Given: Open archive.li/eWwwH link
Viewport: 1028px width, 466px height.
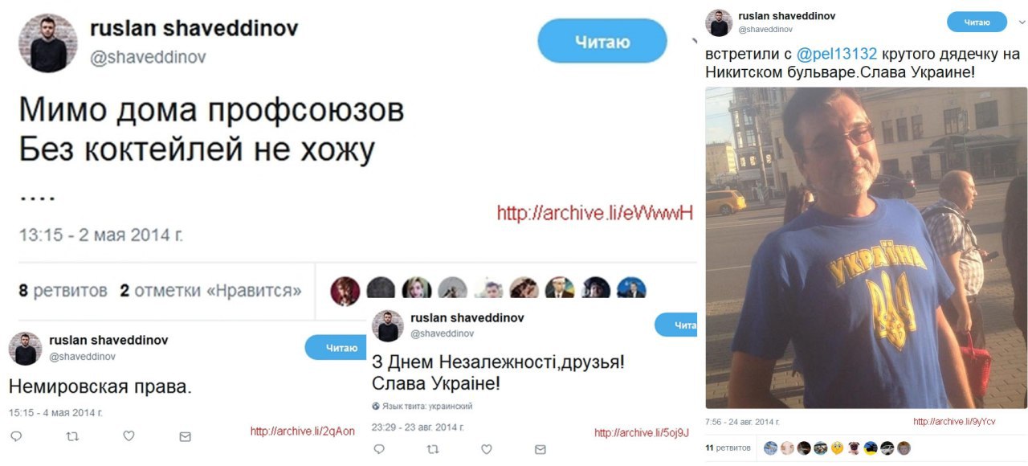Looking at the screenshot, I should point(594,213).
